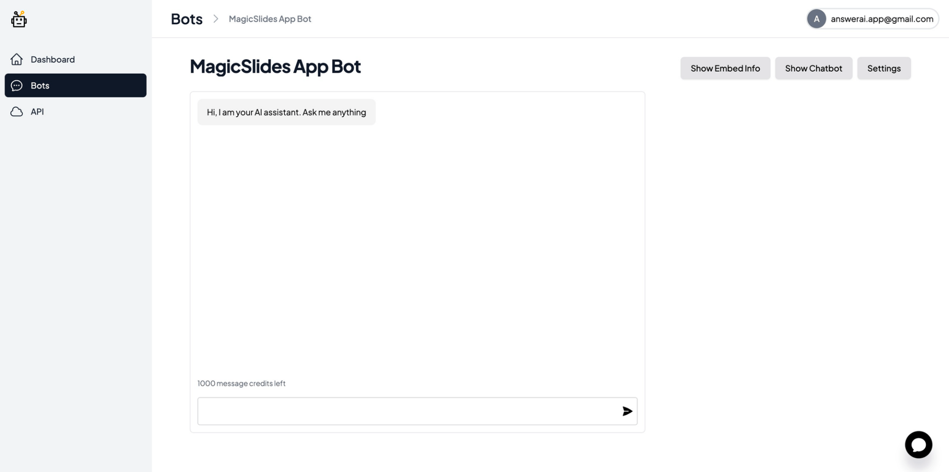Focus the chat message input field
Viewport: 949px width, 472px height.
408,411
